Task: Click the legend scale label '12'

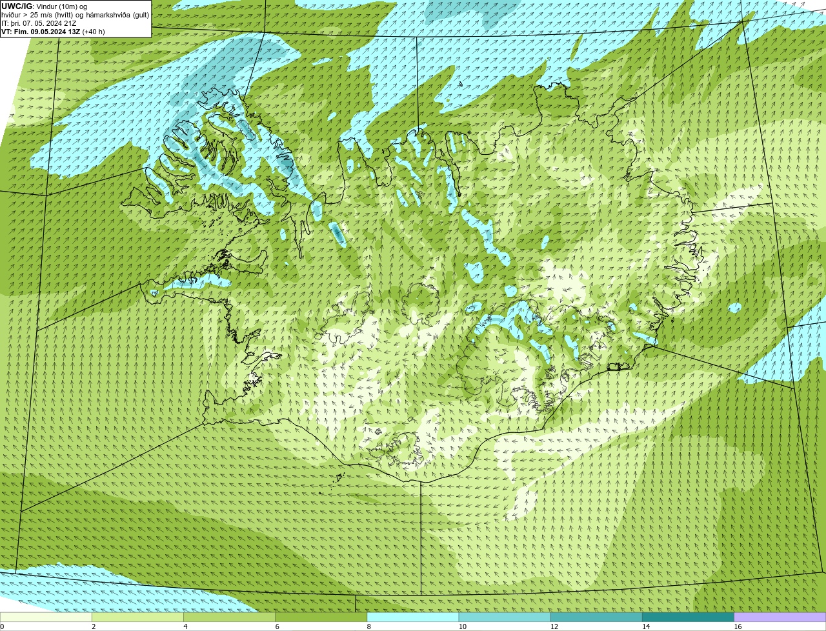Action: [x=554, y=626]
